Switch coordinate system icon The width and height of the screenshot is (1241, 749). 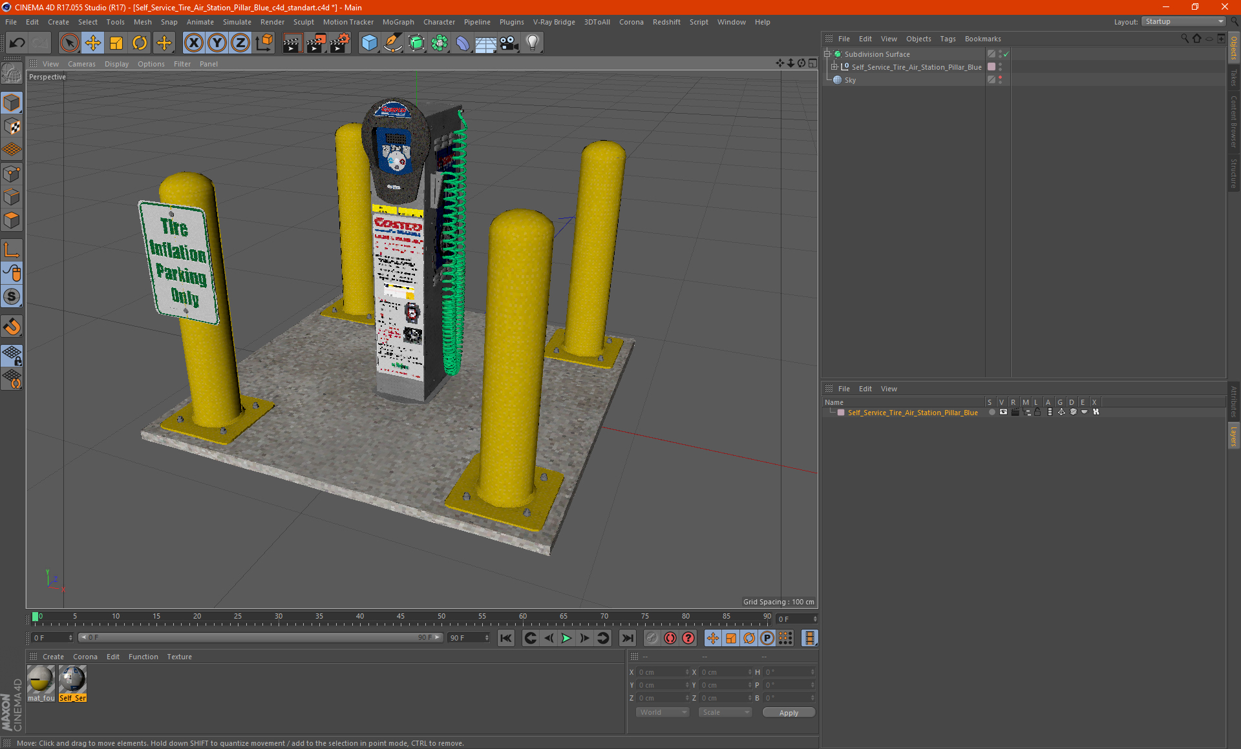pyautogui.click(x=264, y=43)
